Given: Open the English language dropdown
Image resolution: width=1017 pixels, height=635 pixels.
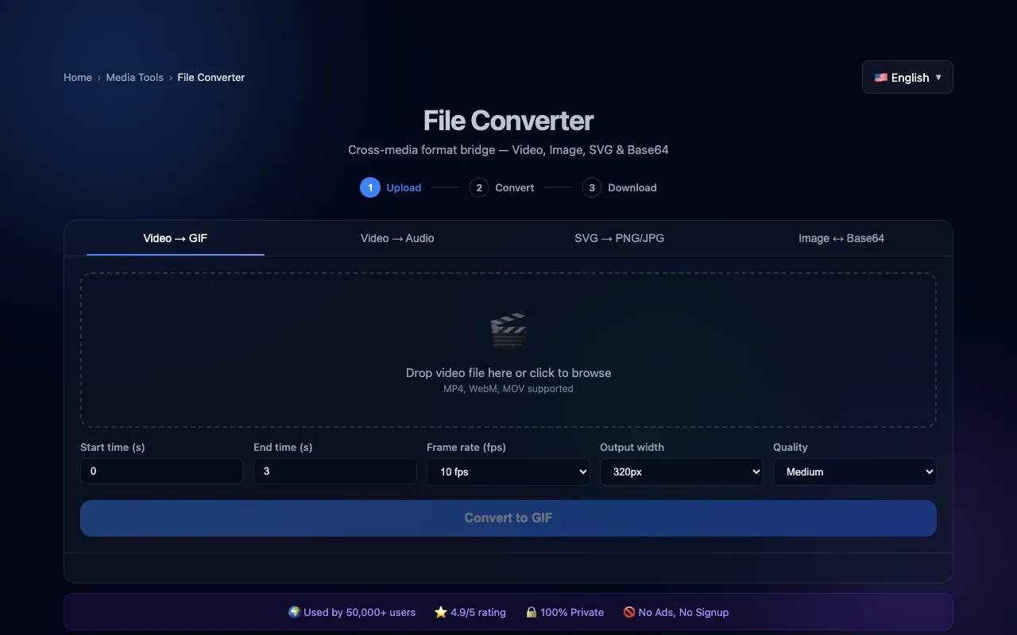Looking at the screenshot, I should (907, 77).
